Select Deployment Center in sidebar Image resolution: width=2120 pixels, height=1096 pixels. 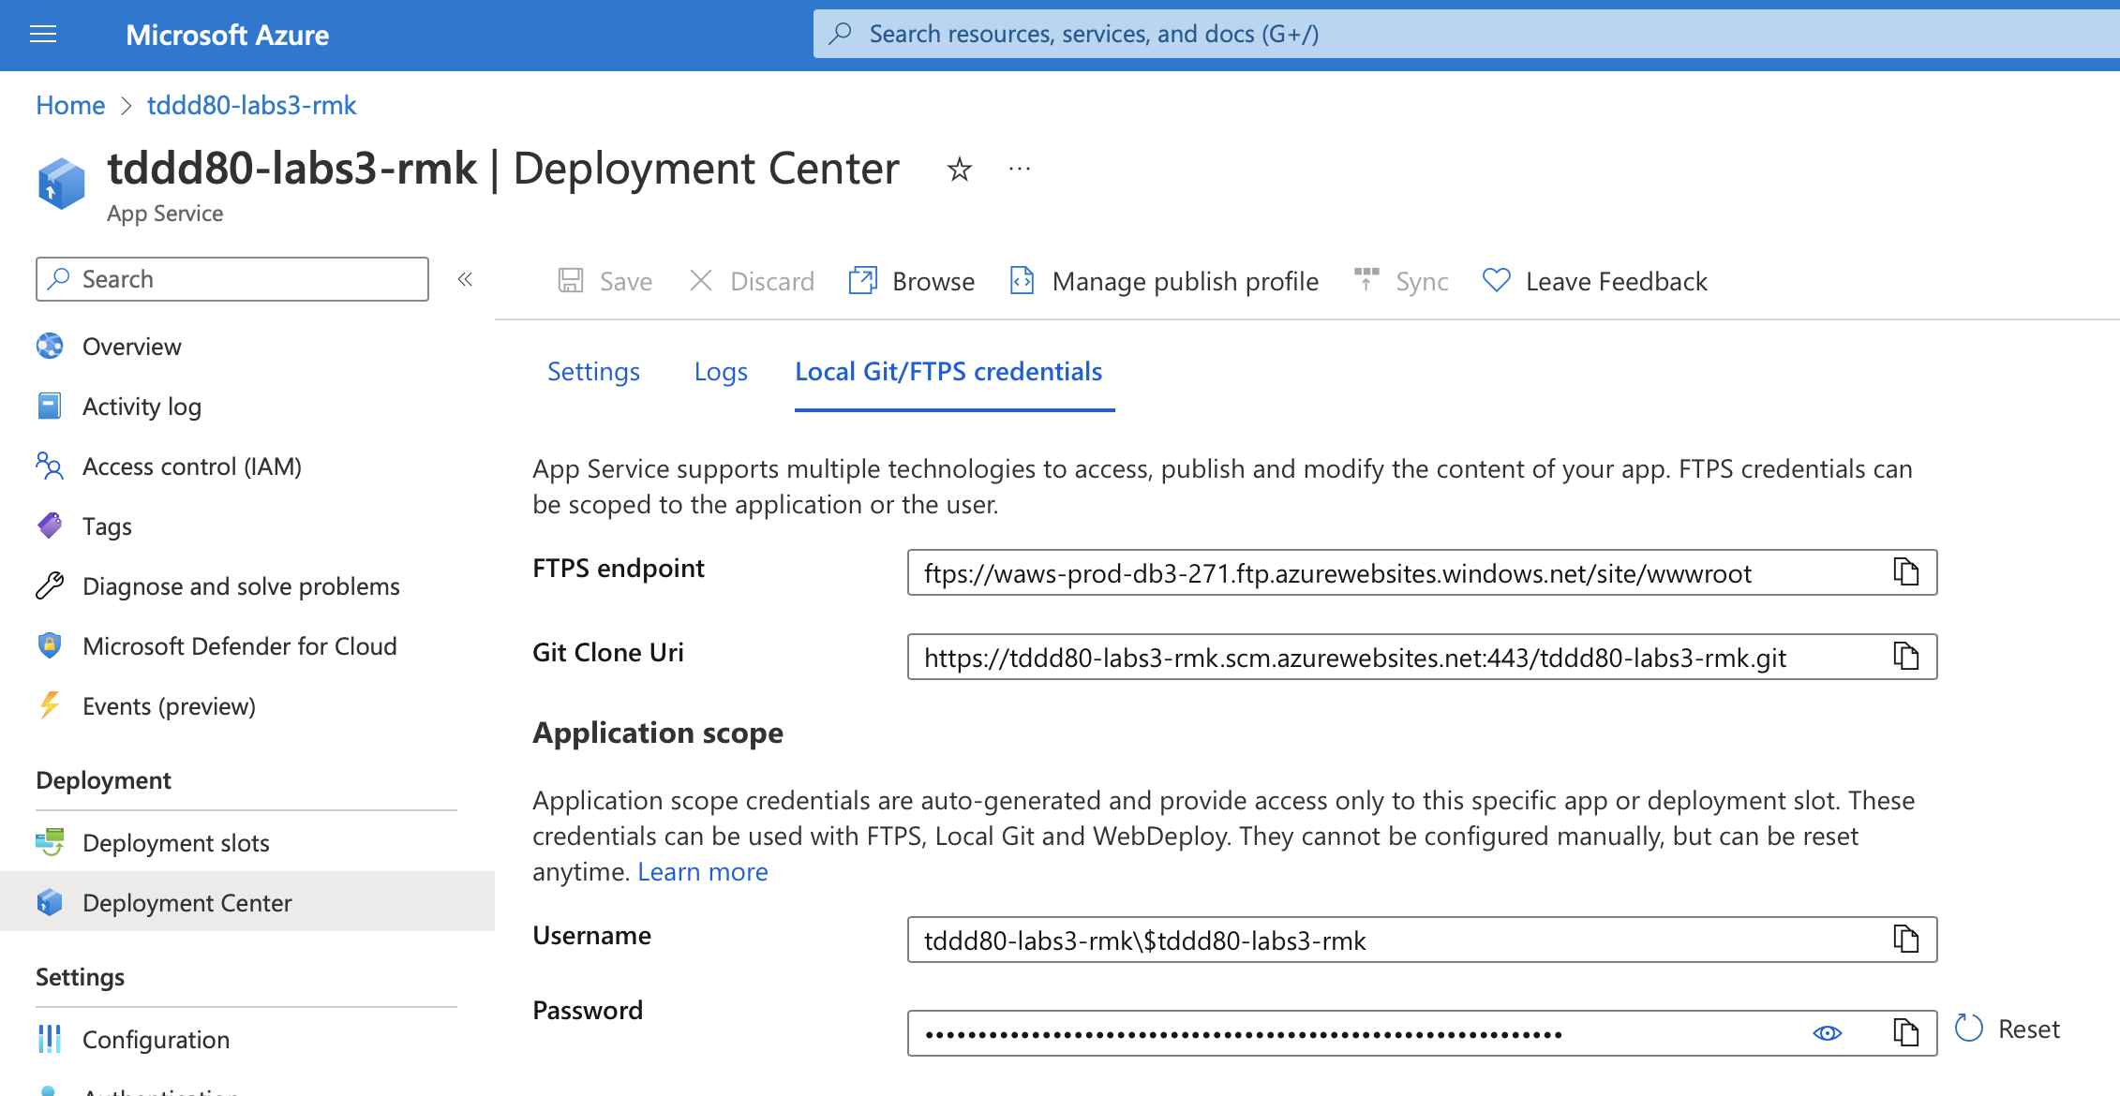pyautogui.click(x=246, y=903)
